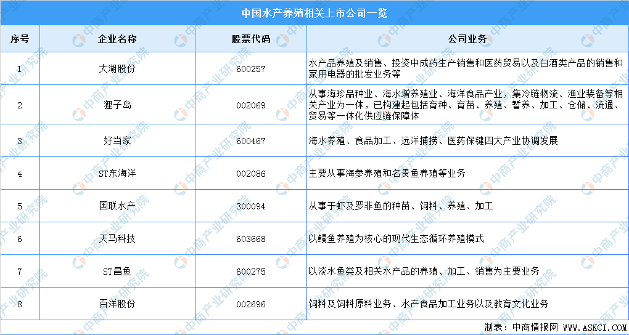Select the 企业名称 column header
629x335 pixels.
click(x=117, y=39)
